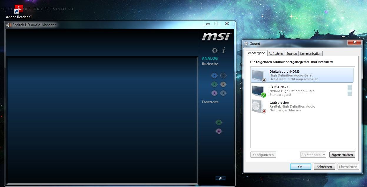367x187 pixels.
Task: Select the pink rear panel audio jack
Action: click(214, 93)
